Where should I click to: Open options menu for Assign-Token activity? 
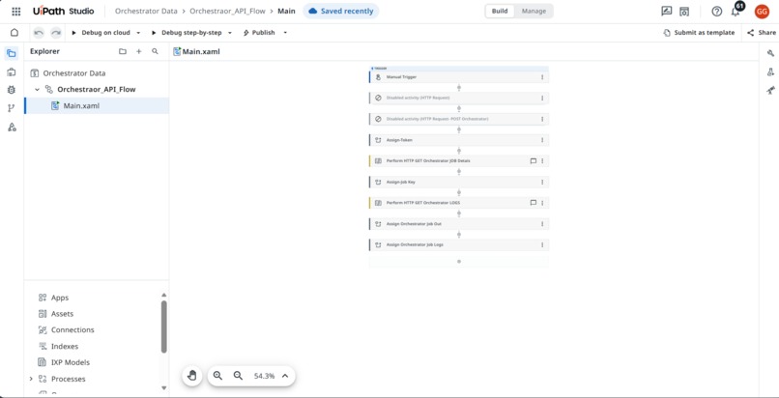(x=542, y=140)
